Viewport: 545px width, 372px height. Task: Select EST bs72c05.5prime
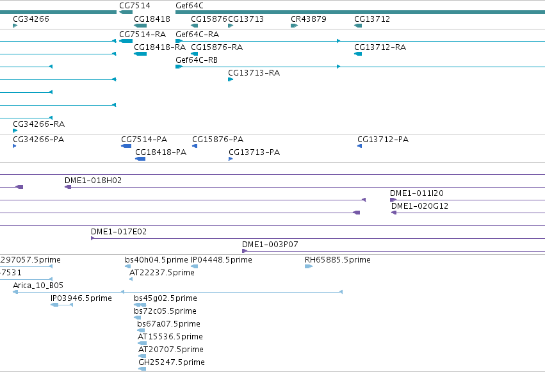(x=165, y=311)
